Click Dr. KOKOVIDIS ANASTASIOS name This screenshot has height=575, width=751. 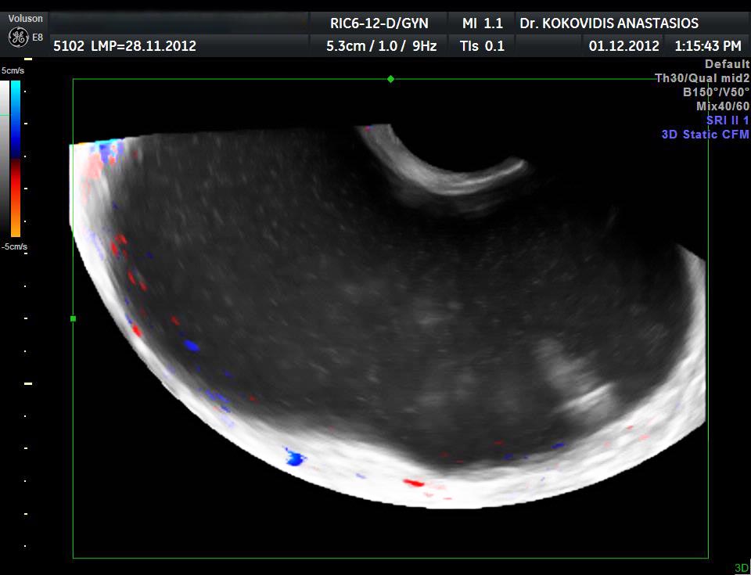[609, 23]
